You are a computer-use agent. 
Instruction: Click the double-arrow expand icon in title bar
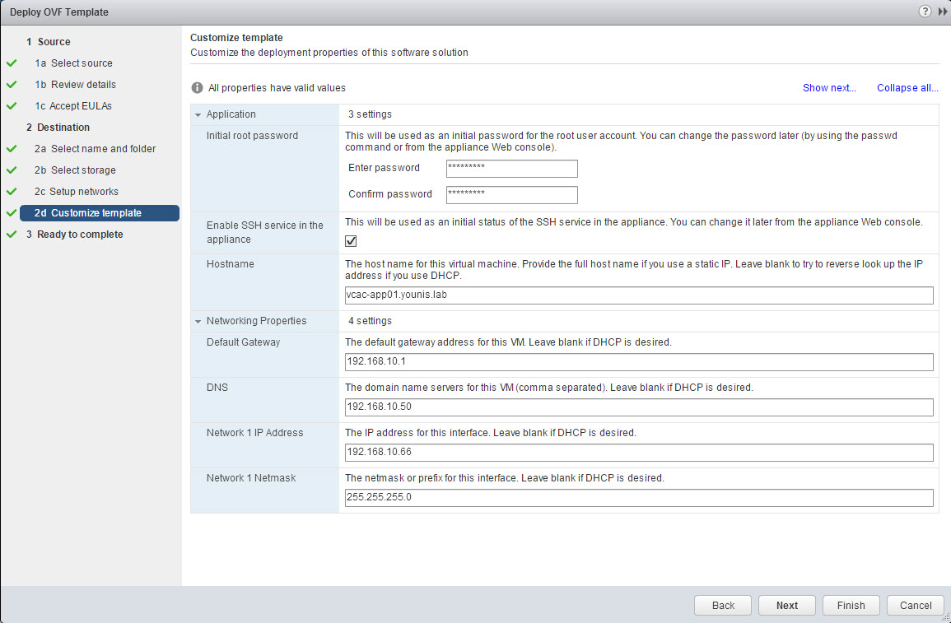(942, 12)
